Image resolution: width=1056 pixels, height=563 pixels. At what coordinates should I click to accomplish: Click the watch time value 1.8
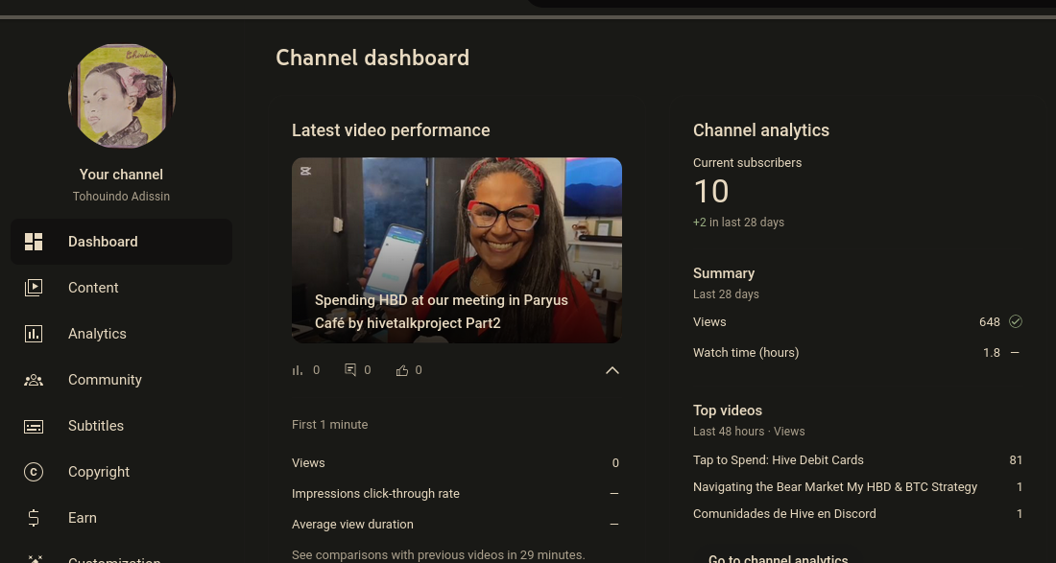pyautogui.click(x=992, y=352)
